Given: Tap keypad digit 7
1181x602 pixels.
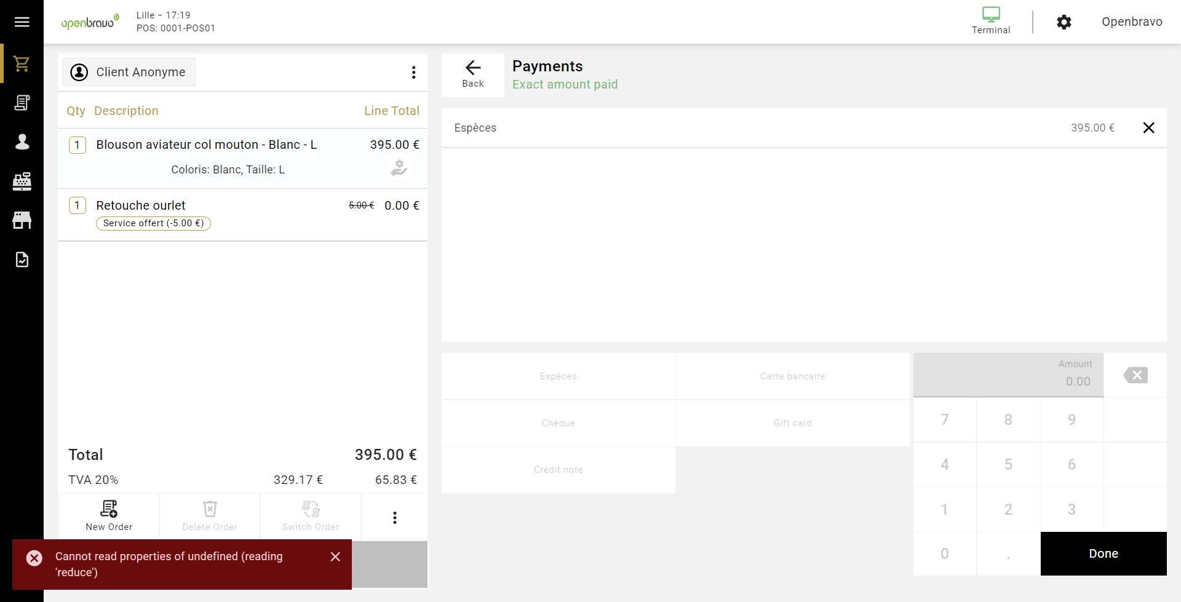Looking at the screenshot, I should (944, 419).
